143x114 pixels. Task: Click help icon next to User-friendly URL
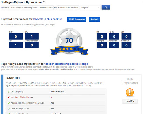(28, 109)
